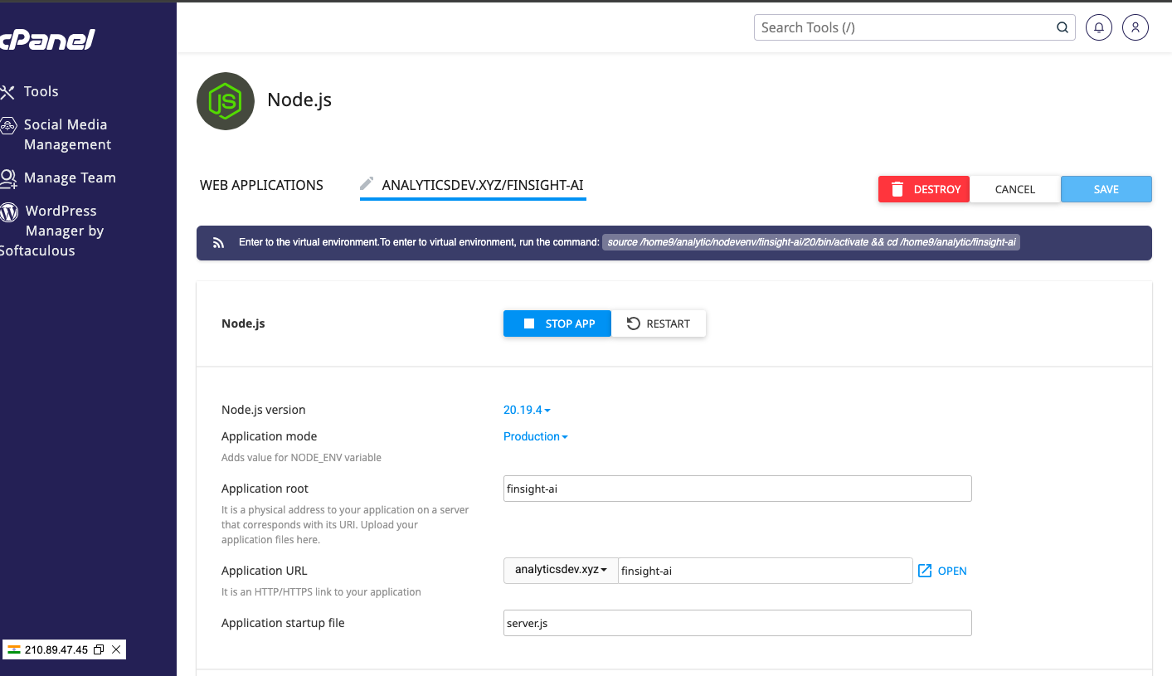Click the Node.js logo icon
Viewport: 1172px width, 676px height.
(x=225, y=101)
